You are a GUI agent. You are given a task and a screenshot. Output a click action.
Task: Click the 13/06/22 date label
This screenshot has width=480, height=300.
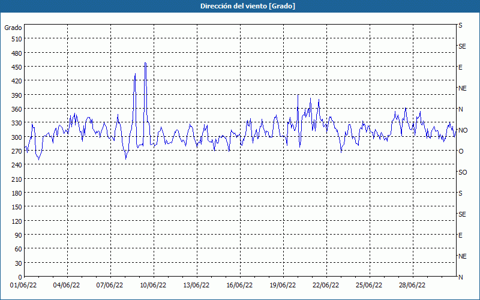tap(196, 286)
